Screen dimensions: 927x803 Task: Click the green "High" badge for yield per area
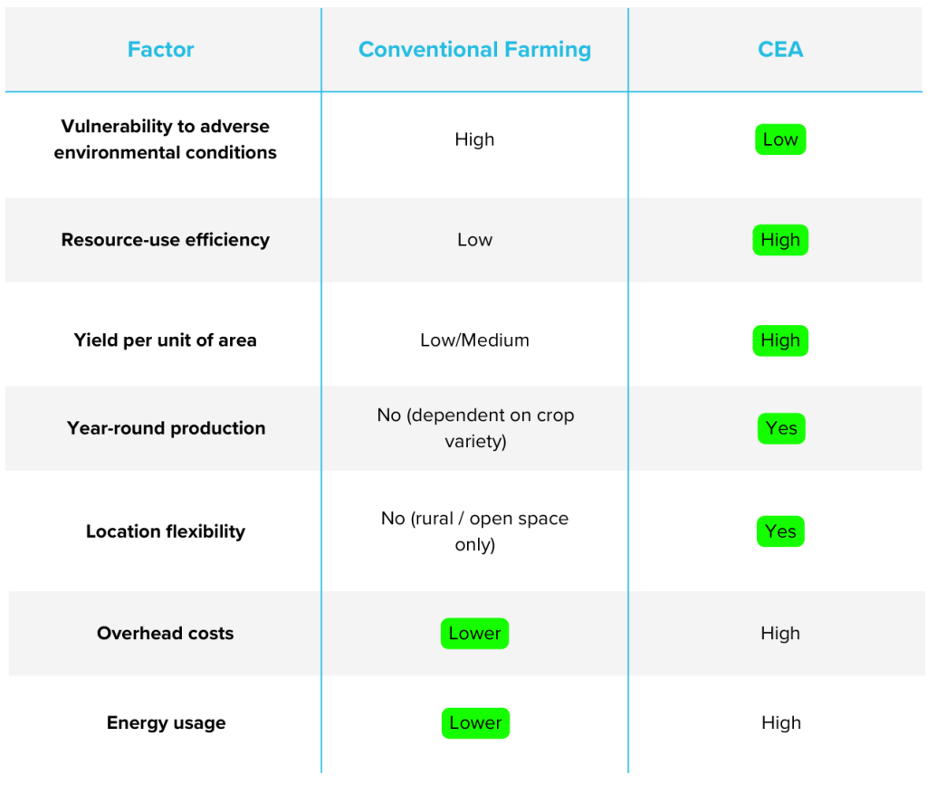click(779, 340)
